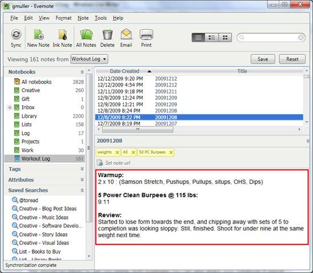Select note created 12/12/2009 9:20 PM

tap(199, 78)
